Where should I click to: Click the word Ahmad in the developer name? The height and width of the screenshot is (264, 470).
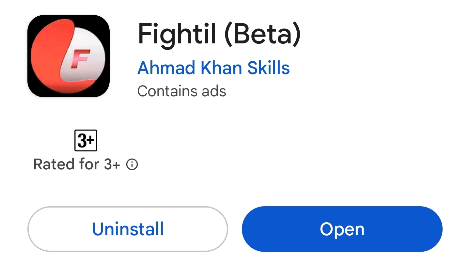pyautogui.click(x=166, y=68)
